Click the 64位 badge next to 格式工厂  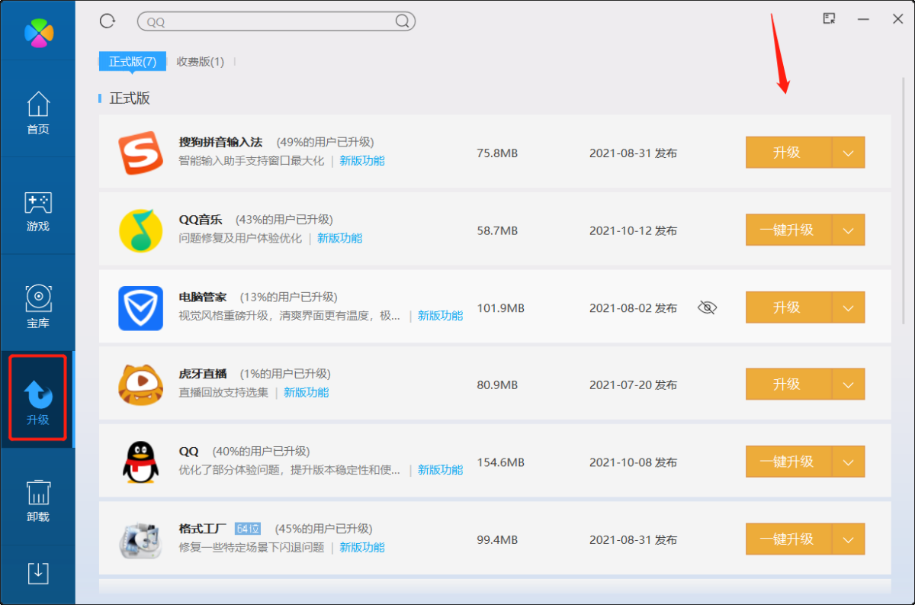tap(248, 529)
